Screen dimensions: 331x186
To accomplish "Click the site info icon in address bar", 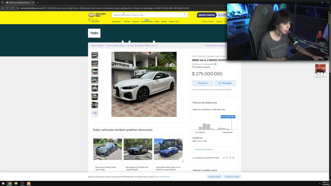I will click(18, 8).
